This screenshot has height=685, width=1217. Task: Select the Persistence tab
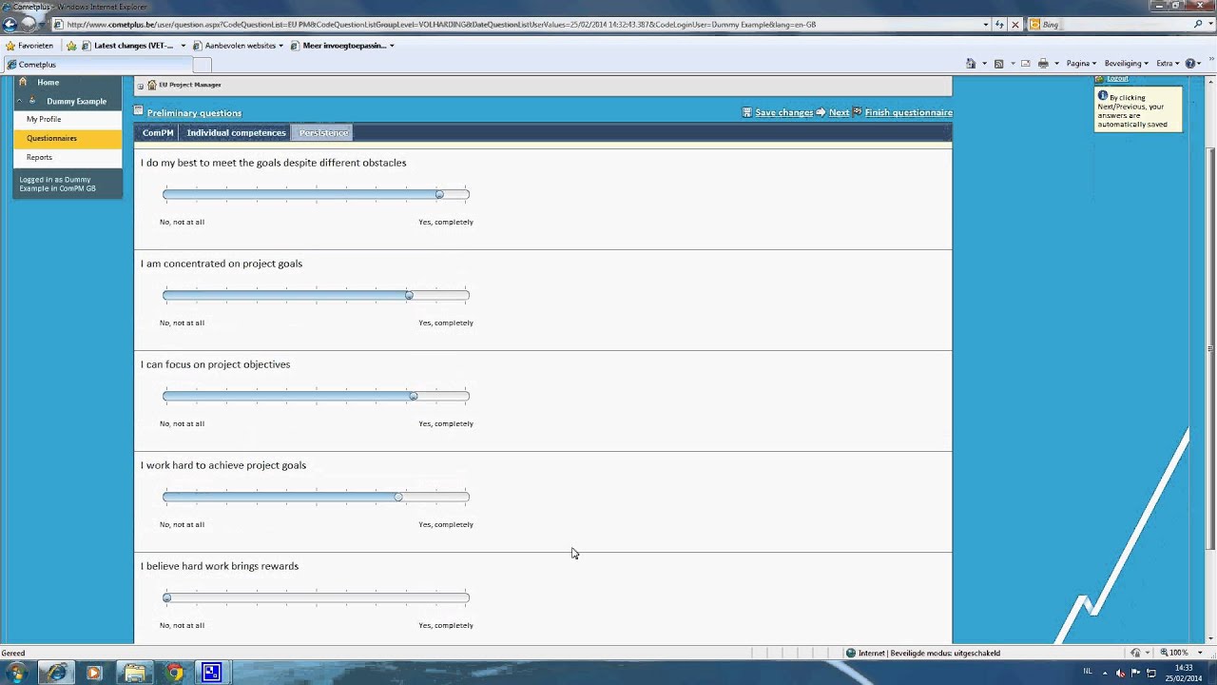[x=323, y=132]
